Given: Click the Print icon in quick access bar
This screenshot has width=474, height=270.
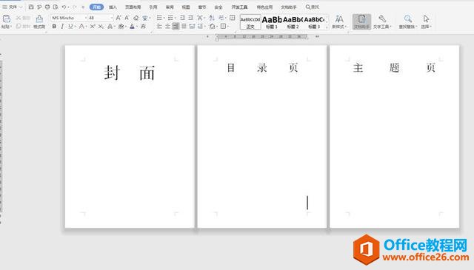Looking at the screenshot, I should point(47,7).
